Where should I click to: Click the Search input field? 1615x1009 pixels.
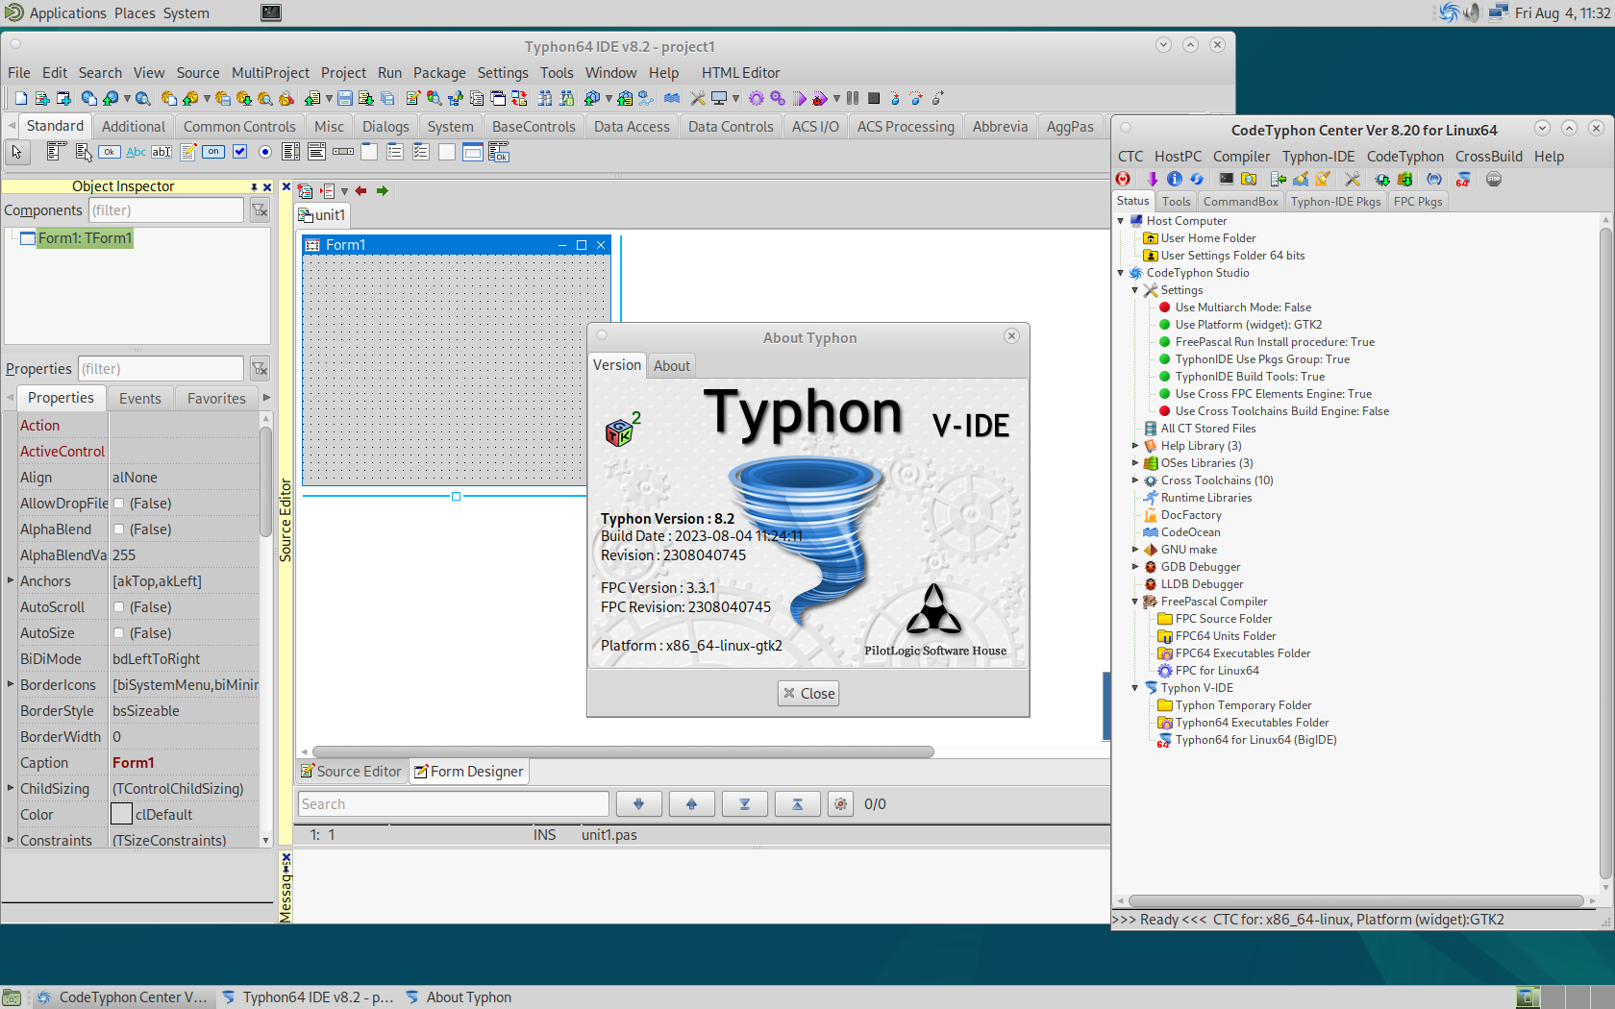pos(453,804)
